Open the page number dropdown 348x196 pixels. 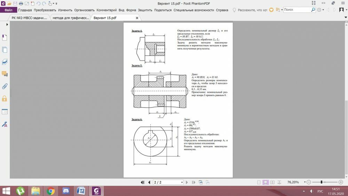tap(182, 182)
